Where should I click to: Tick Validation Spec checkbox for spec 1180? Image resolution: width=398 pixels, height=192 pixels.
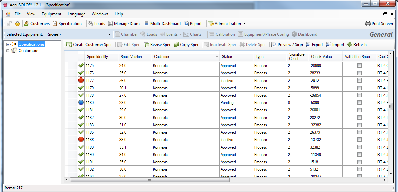click(359, 103)
